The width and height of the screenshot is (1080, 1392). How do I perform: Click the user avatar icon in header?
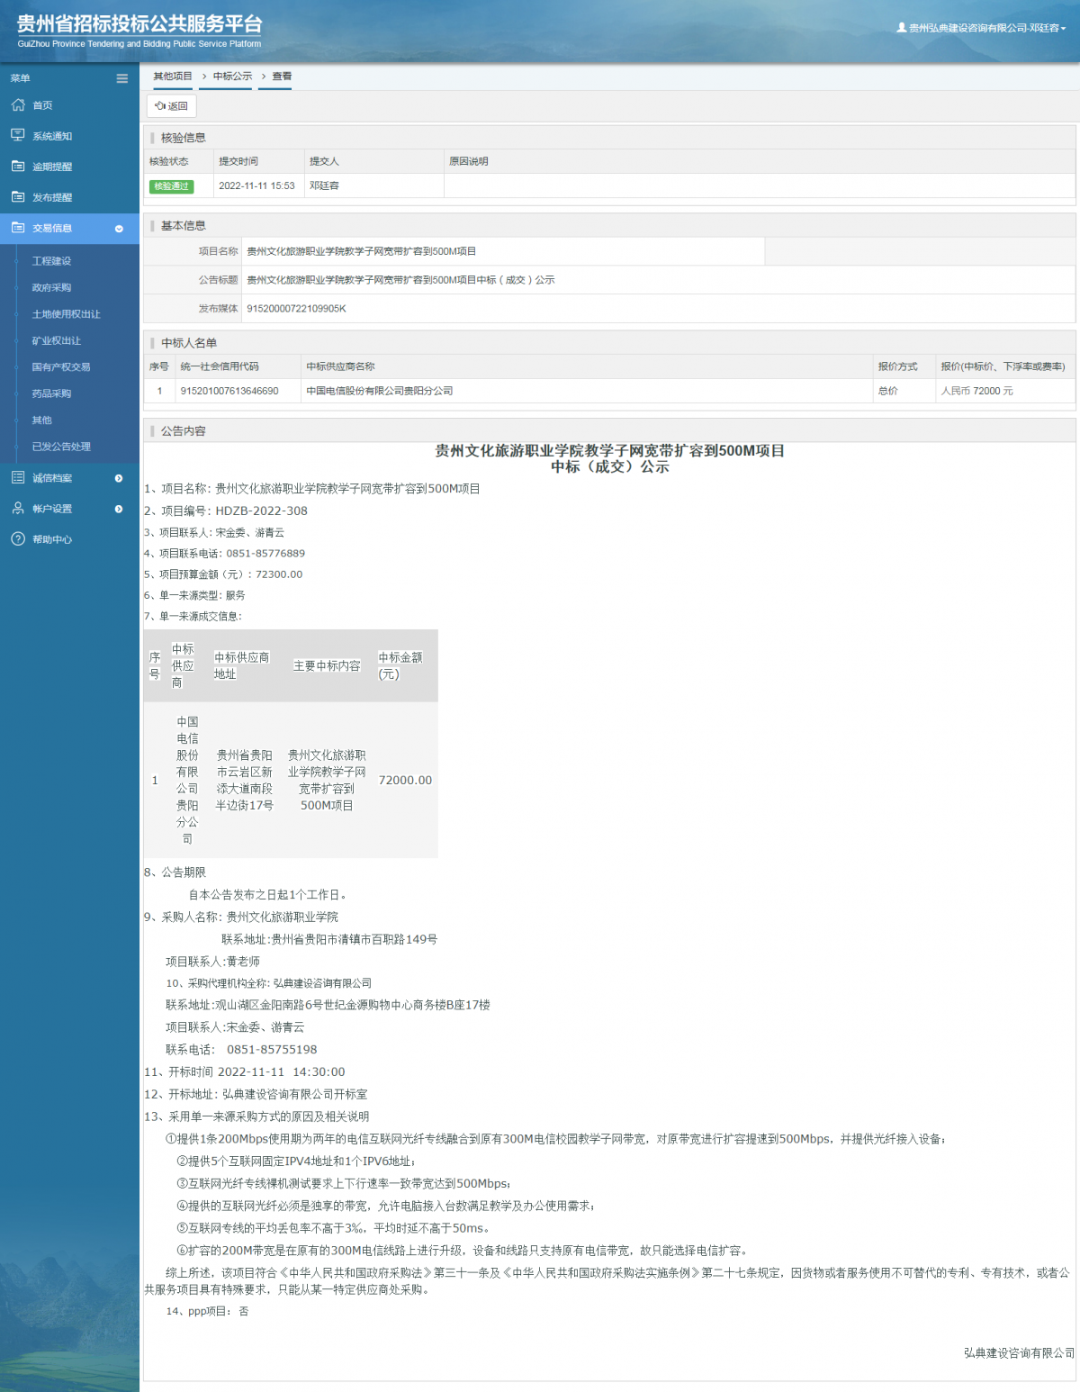[x=902, y=28]
